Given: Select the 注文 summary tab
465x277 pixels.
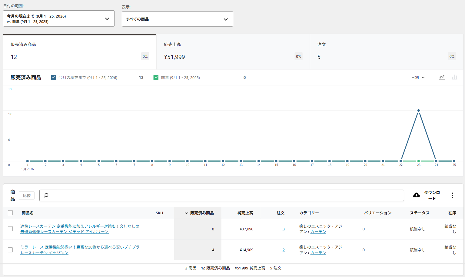Looking at the screenshot, I should pos(387,51).
